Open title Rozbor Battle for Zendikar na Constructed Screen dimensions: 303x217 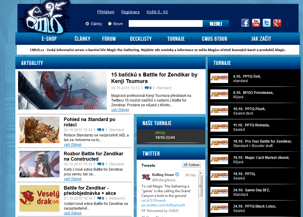pos(94,156)
